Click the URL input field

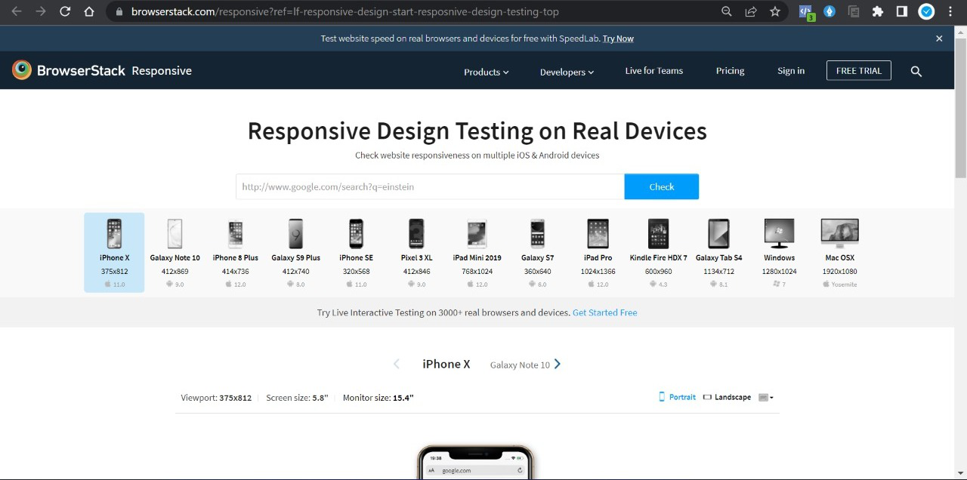(429, 186)
